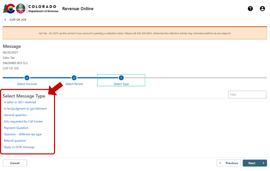Select 'Question - different tax type'
270x171 pixels.
pos(23,134)
